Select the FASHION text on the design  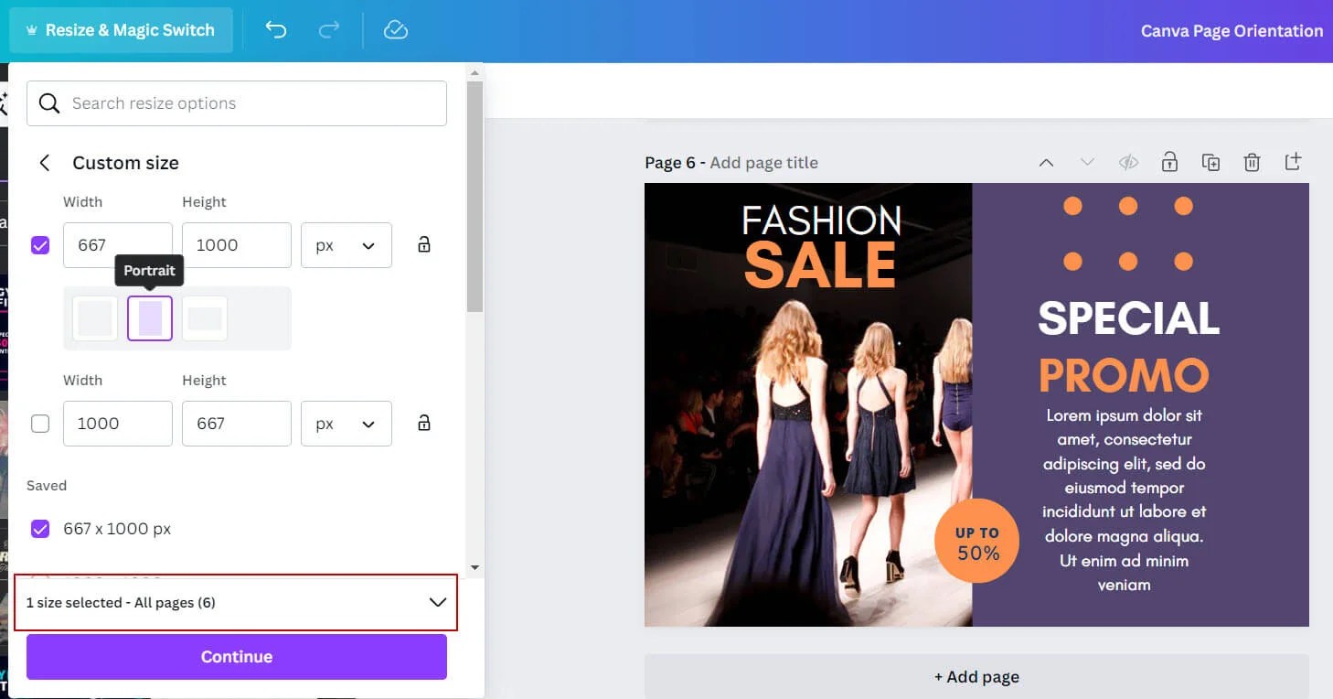[x=821, y=220]
